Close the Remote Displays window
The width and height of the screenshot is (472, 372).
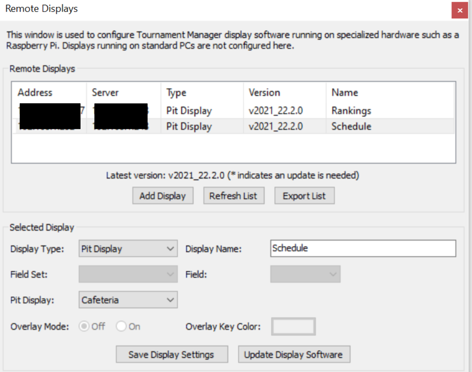(x=460, y=10)
